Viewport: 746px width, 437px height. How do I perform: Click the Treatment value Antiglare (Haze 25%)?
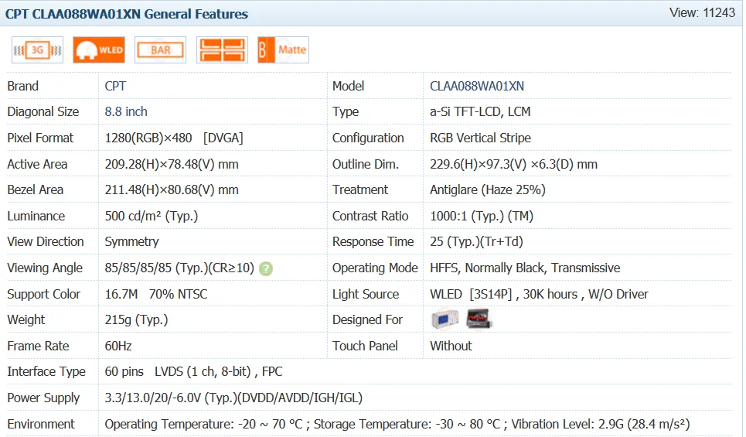tap(488, 190)
